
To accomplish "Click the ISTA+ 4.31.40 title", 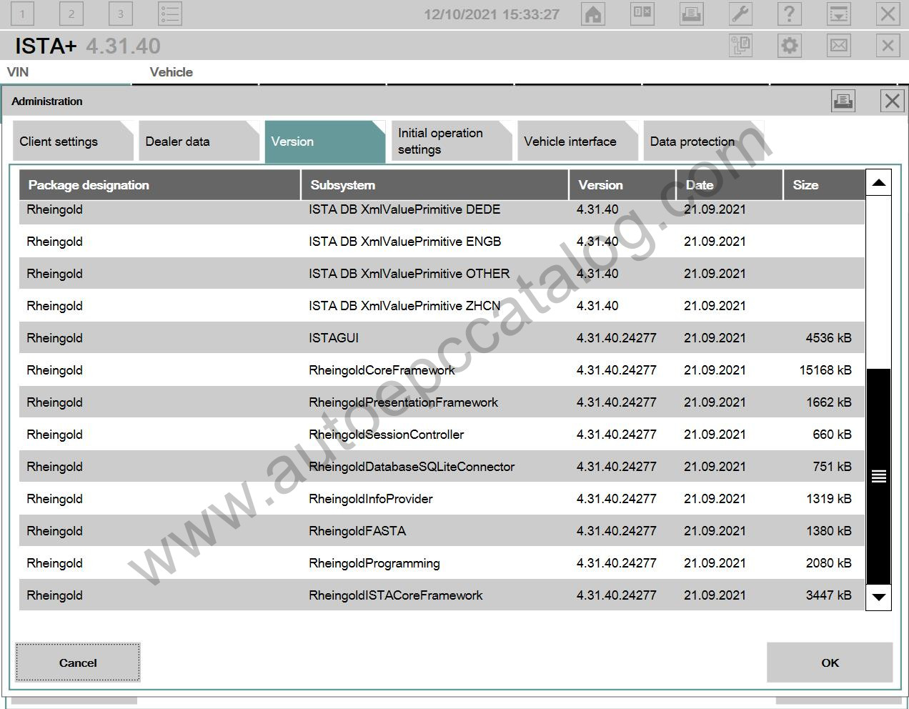I will tap(88, 46).
